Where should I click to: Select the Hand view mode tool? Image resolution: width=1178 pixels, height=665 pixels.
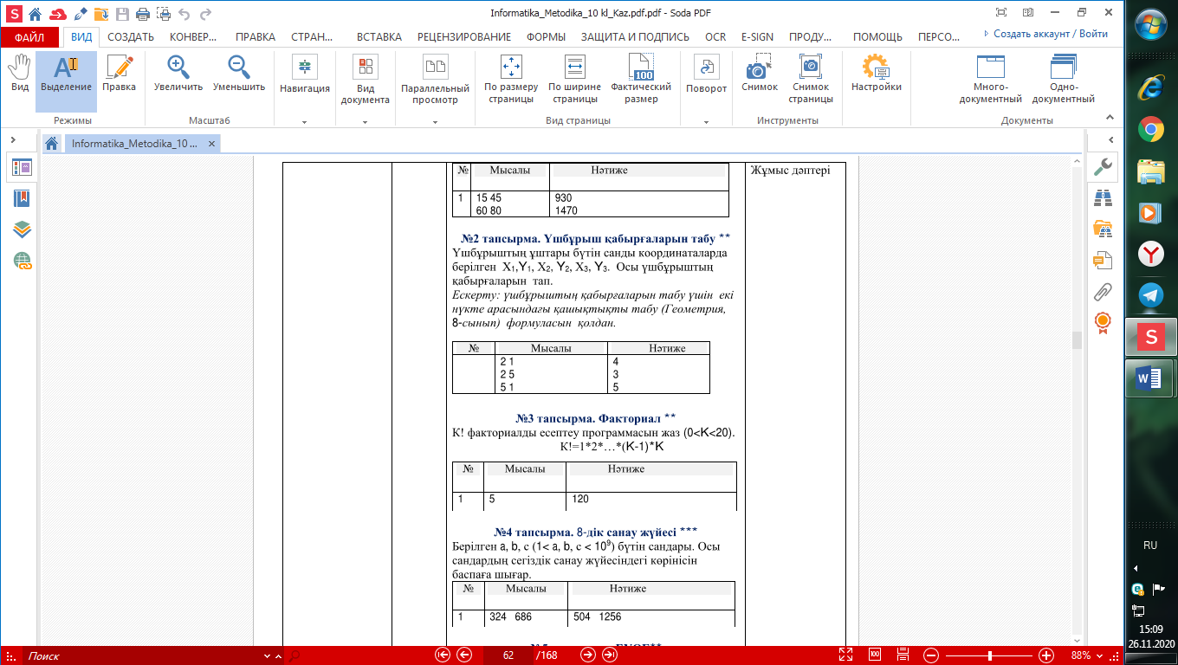(x=19, y=74)
